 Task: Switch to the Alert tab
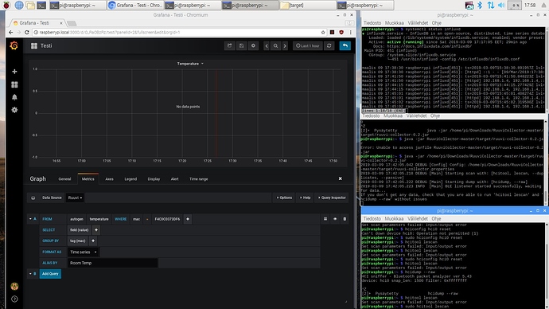coord(174,179)
